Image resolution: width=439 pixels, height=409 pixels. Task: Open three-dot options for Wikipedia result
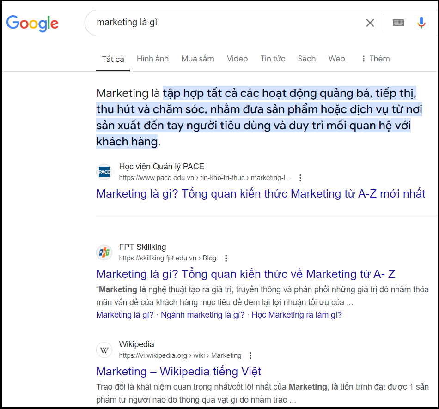[x=250, y=355]
